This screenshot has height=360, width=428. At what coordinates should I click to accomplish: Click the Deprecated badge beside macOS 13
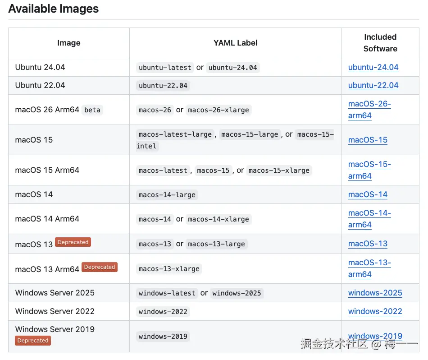73,242
